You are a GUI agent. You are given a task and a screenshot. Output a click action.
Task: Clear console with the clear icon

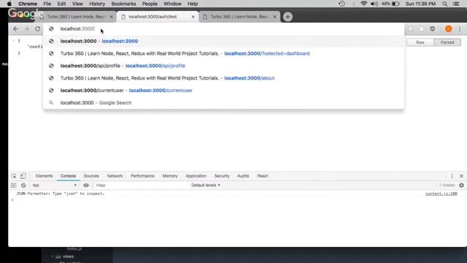point(23,185)
